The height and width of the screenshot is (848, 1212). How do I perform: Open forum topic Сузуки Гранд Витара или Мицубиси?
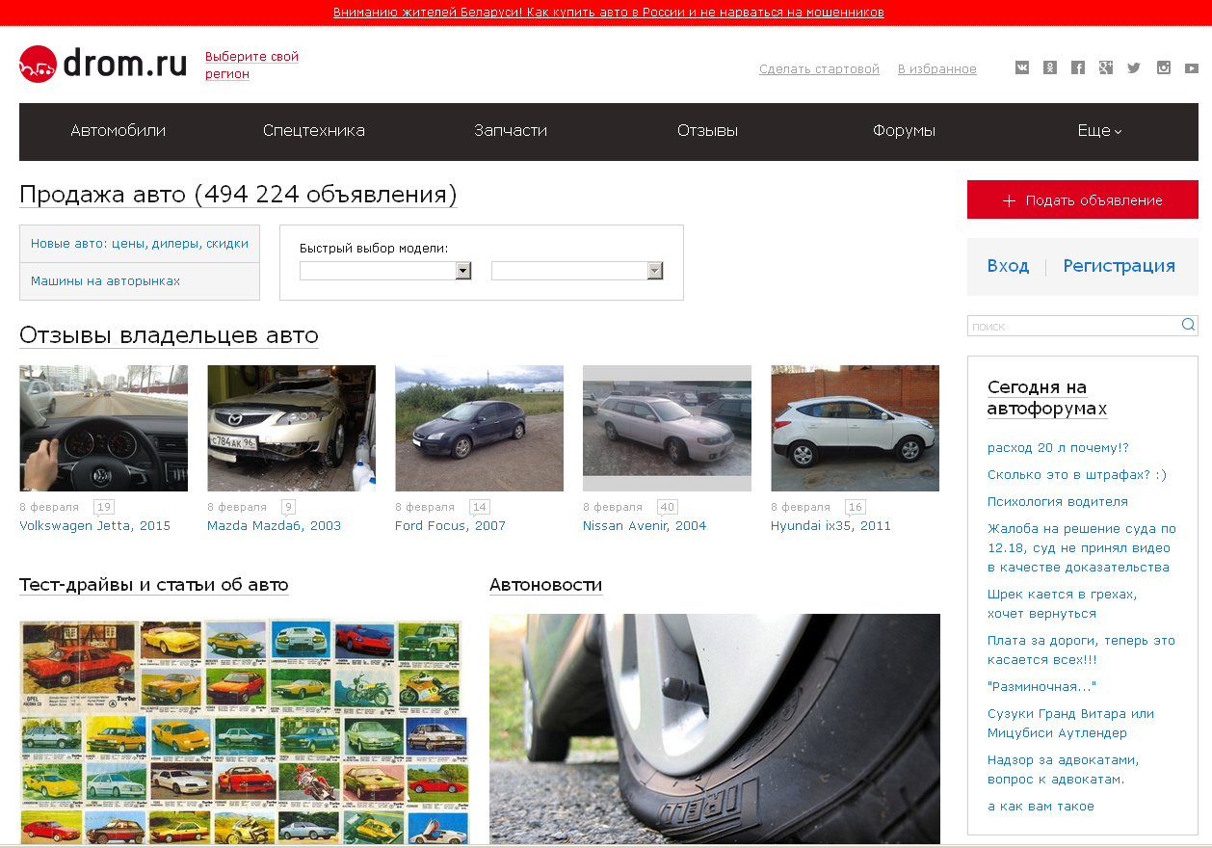1070,724
